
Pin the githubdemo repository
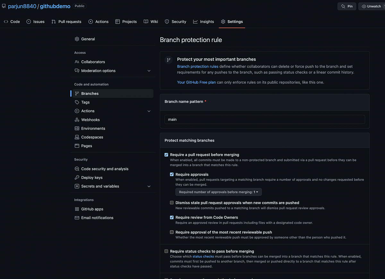346,6
